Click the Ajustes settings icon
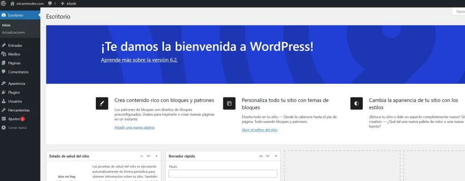465x181 pixels. tap(4, 119)
